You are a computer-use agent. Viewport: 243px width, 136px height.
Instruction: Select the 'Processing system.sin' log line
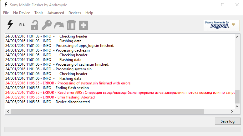coord(48,69)
